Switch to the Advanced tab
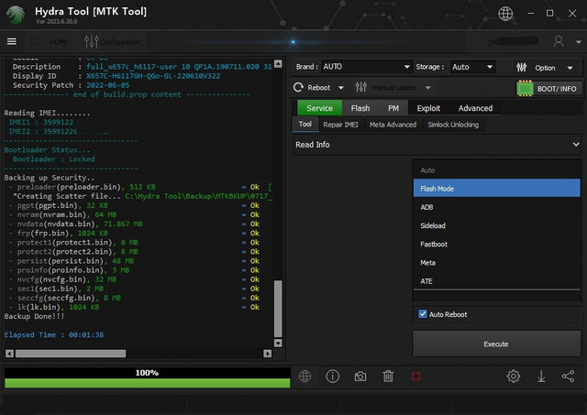 click(x=475, y=108)
